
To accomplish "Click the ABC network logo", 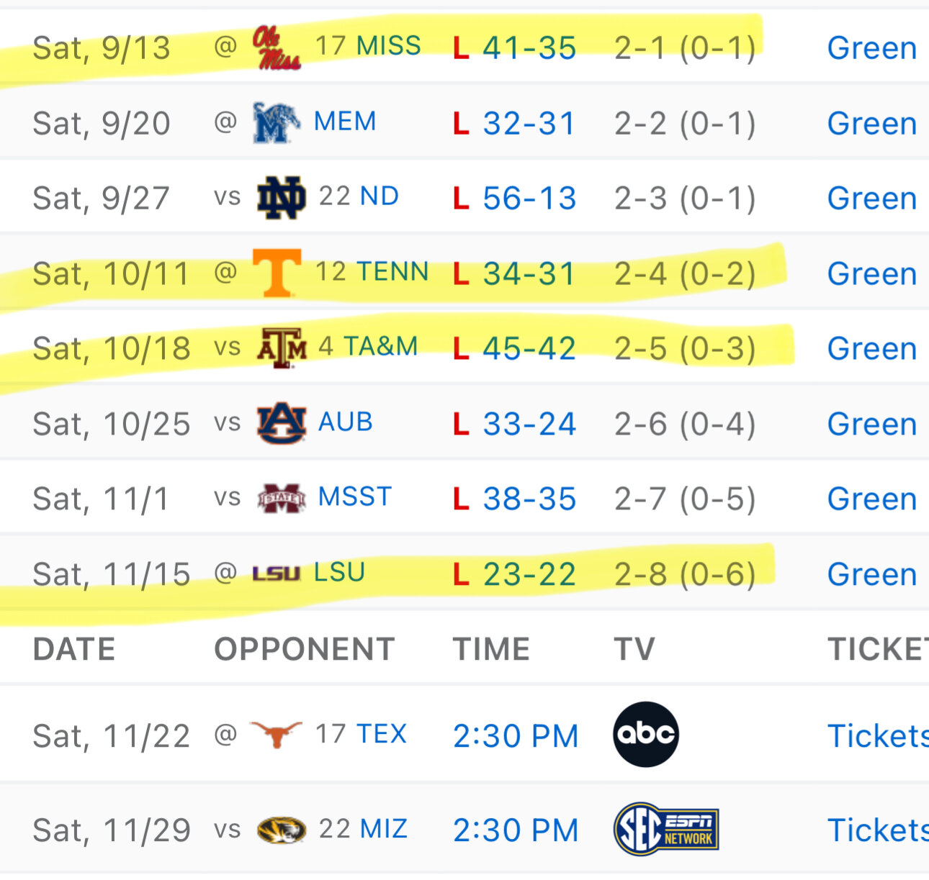I will 645,734.
